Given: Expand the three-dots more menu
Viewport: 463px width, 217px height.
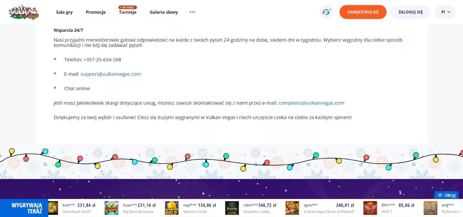Looking at the screenshot, I should point(192,12).
